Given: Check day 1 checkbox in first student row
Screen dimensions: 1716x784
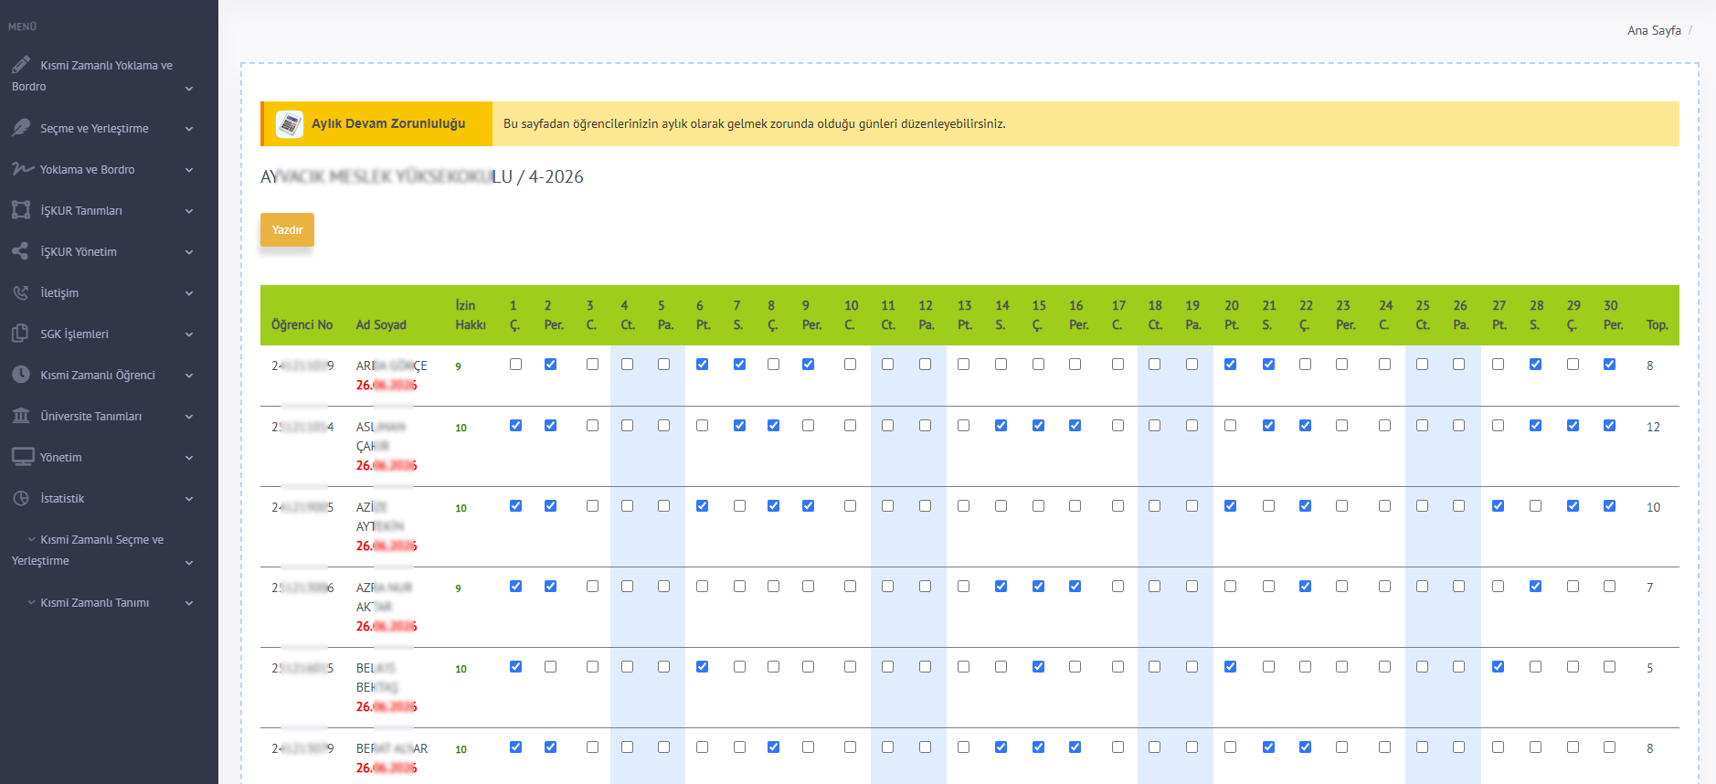Looking at the screenshot, I should pos(515,364).
